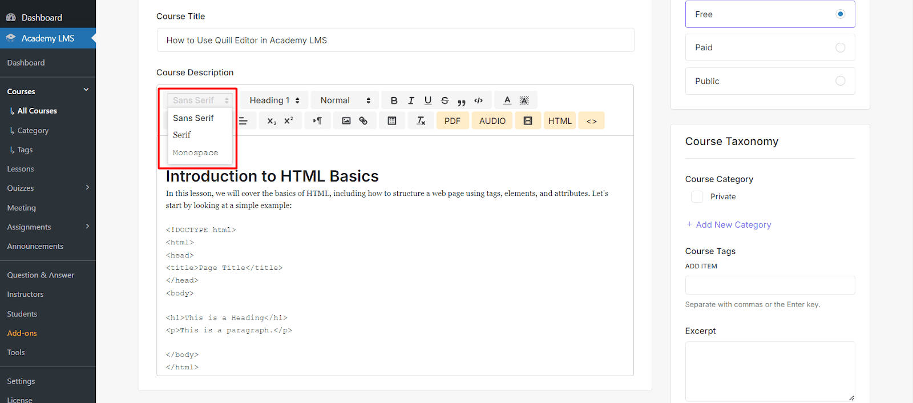Open Dashboard under Academy LMS
The height and width of the screenshot is (403, 913).
point(26,63)
